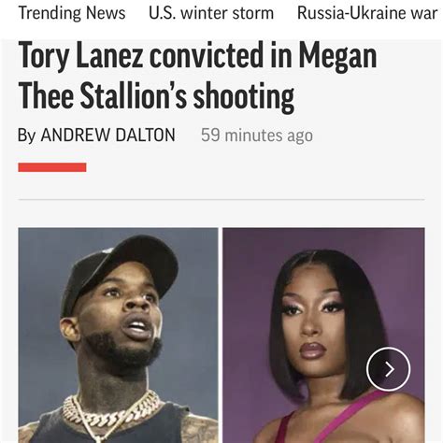Viewport: 443px width, 443px height.
Task: Open the left photo of man in black cap
Action: 119,336
